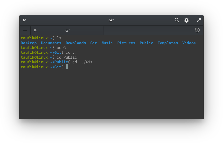This screenshot has width=223, height=143.
Task: Open the terminal search tool
Action: tap(177, 20)
